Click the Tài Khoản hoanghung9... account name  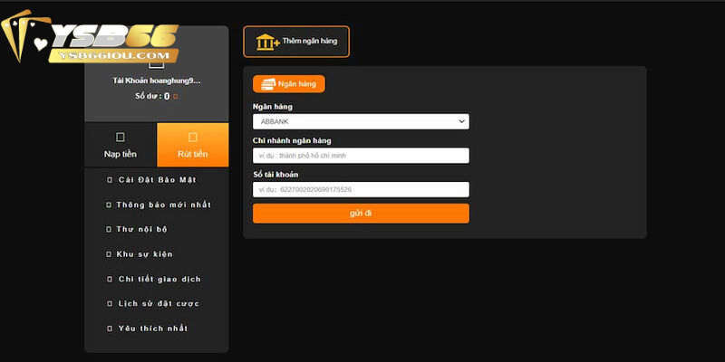pos(157,81)
